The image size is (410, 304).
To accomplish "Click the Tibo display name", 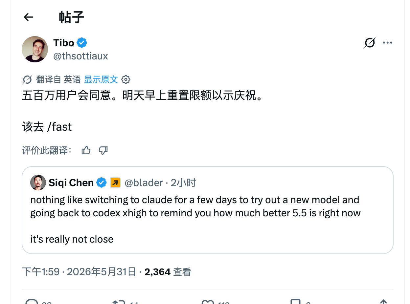I will (x=64, y=43).
